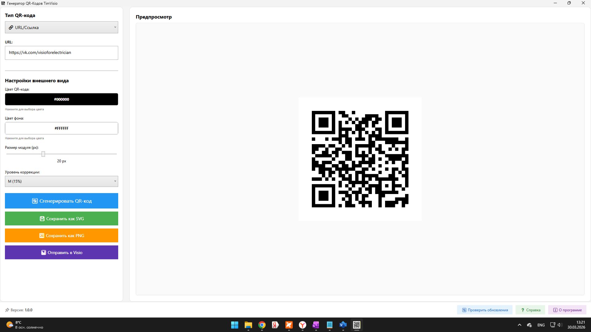Image resolution: width=591 pixels, height=332 pixels.
Task: Click the question mark icon on Справка
Action: [x=523, y=310]
